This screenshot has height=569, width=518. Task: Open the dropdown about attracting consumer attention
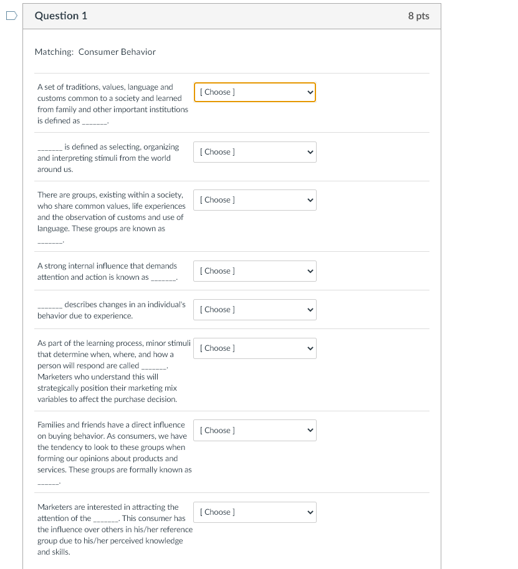coord(254,512)
